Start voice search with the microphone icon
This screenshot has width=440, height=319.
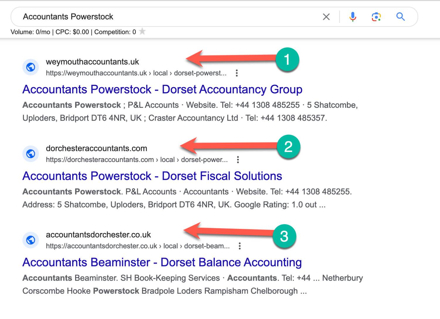353,17
